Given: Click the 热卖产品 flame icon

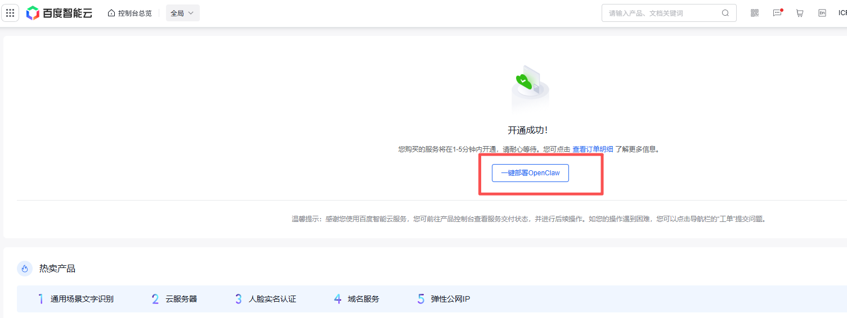Looking at the screenshot, I should pyautogui.click(x=24, y=269).
